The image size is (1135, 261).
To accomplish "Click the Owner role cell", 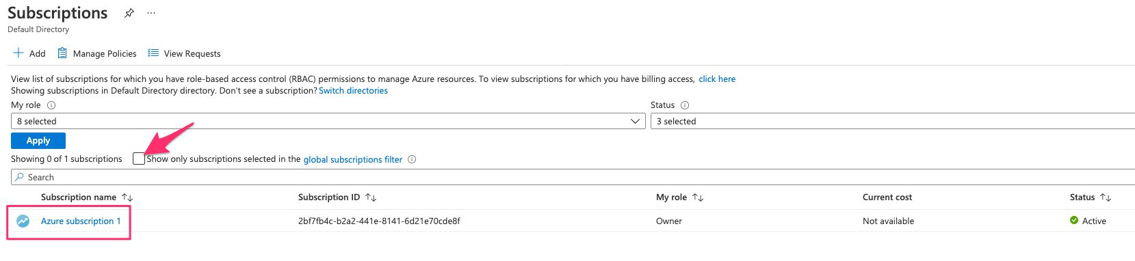I will (669, 221).
